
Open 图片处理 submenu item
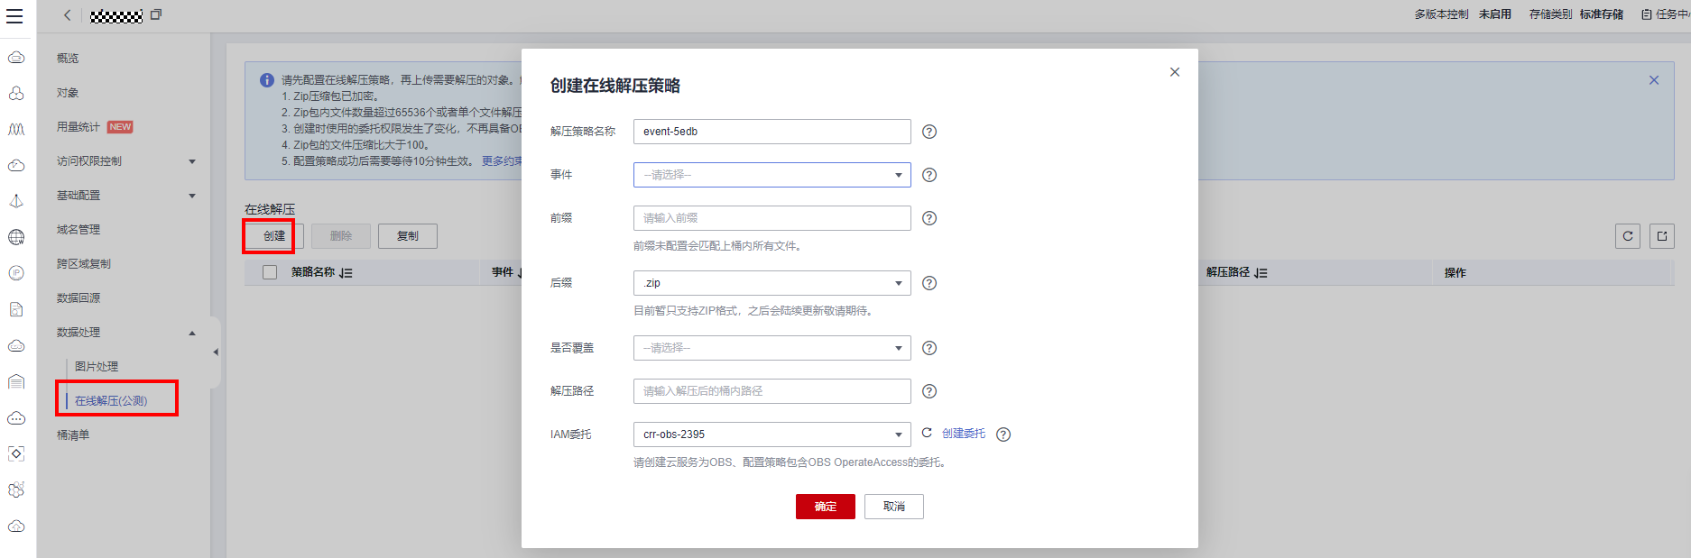(x=97, y=367)
